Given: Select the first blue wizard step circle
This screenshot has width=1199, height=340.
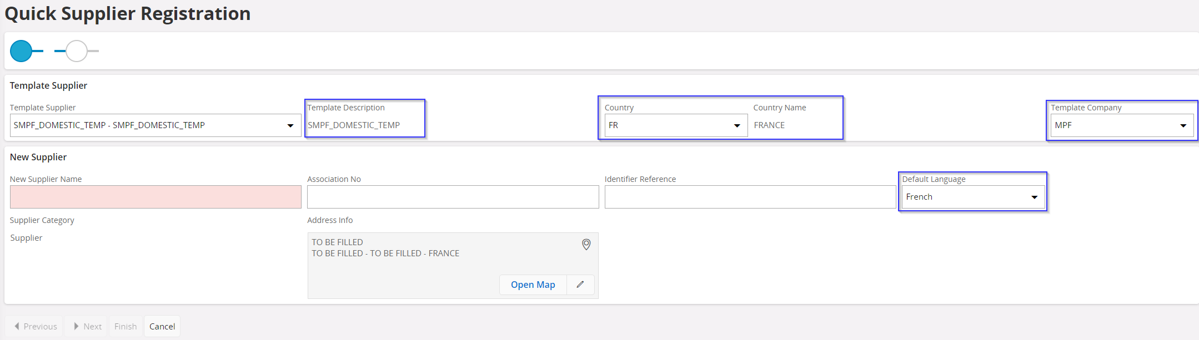Looking at the screenshot, I should click(x=21, y=51).
